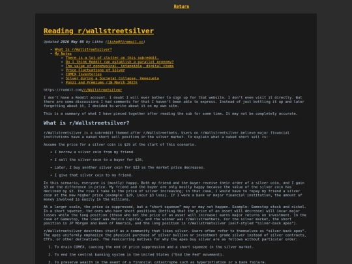Click 'I borrow a silver coin' bullet

[95, 152]
